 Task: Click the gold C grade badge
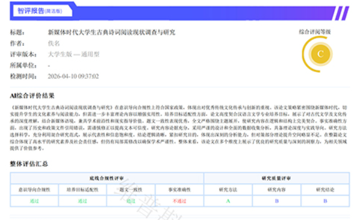tap(320, 54)
